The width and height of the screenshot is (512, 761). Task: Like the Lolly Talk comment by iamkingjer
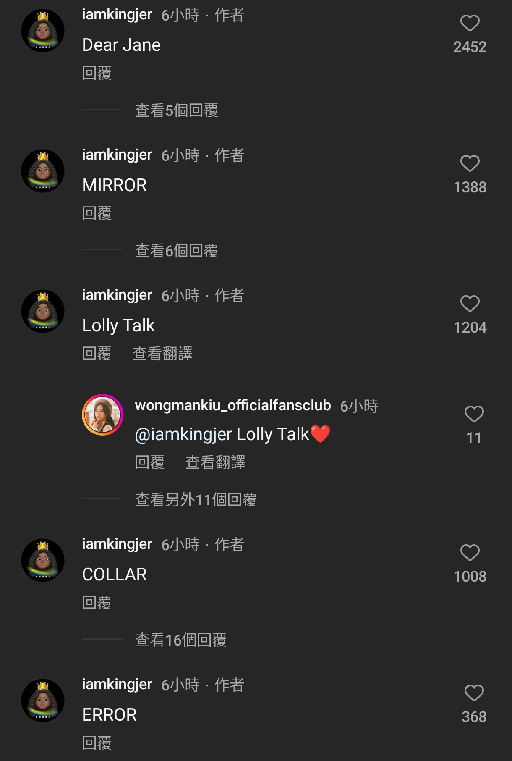coord(470,304)
